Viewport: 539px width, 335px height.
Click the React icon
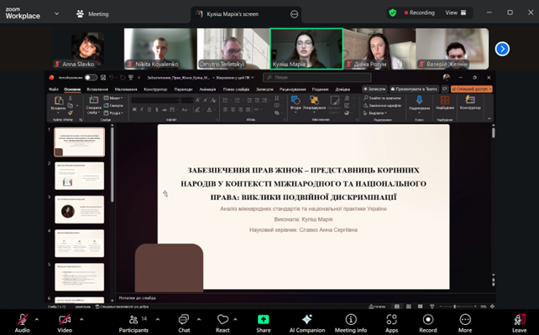coord(222,321)
